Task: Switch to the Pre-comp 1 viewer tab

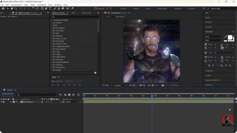Action: [x=120, y=17]
